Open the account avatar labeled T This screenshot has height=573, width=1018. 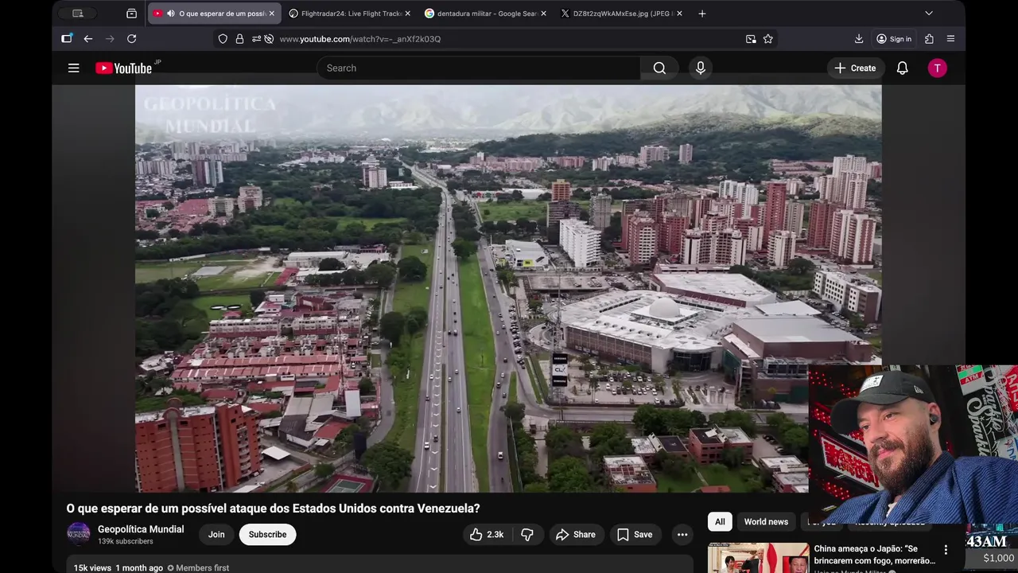(x=937, y=68)
